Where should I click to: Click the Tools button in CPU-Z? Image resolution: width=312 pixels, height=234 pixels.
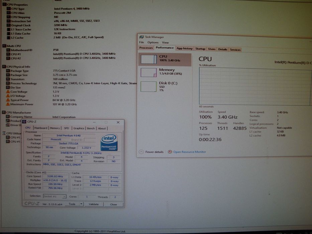(72, 204)
